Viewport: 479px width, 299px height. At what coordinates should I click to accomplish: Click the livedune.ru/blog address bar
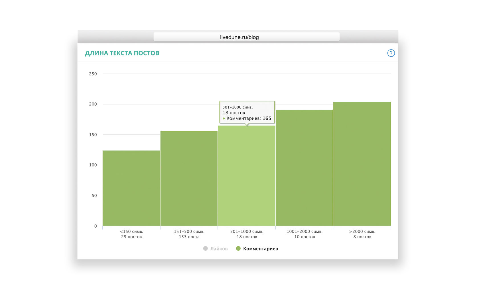(x=246, y=37)
